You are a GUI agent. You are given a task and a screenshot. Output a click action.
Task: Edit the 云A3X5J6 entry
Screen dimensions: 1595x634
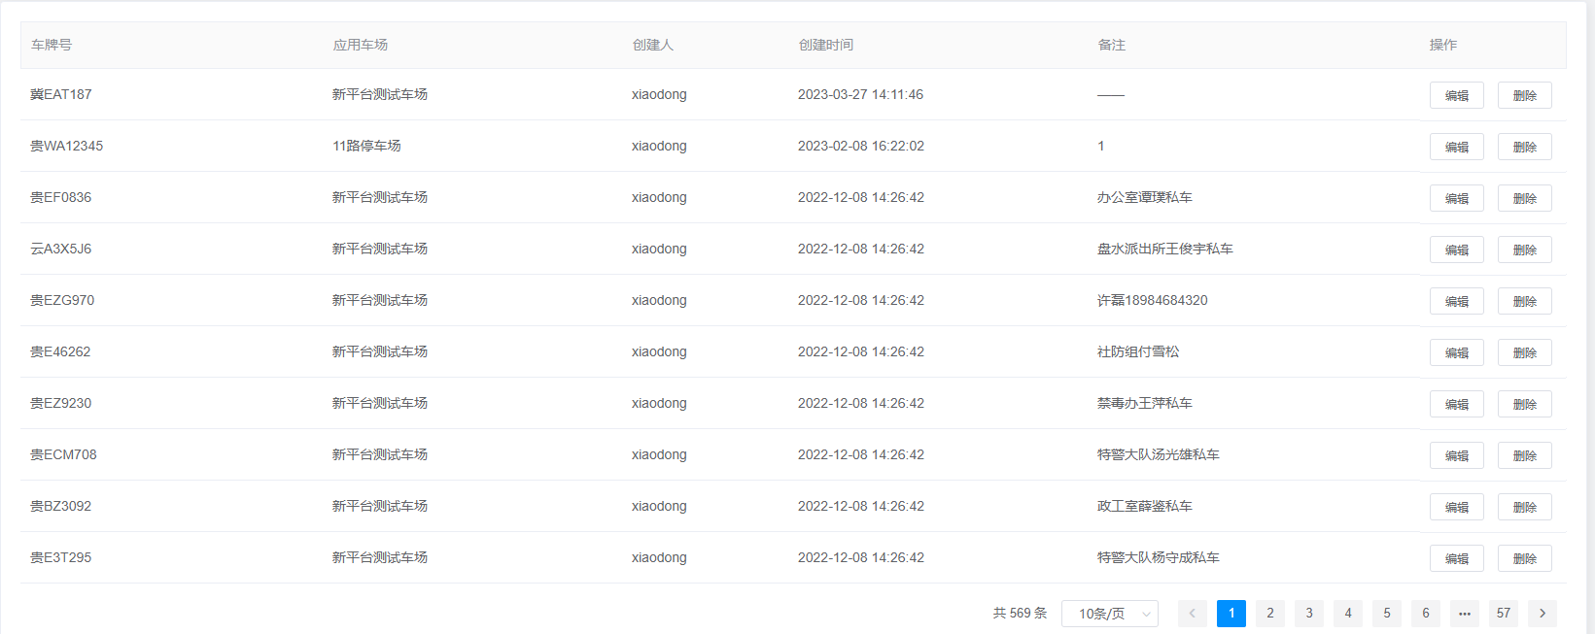[1456, 250]
